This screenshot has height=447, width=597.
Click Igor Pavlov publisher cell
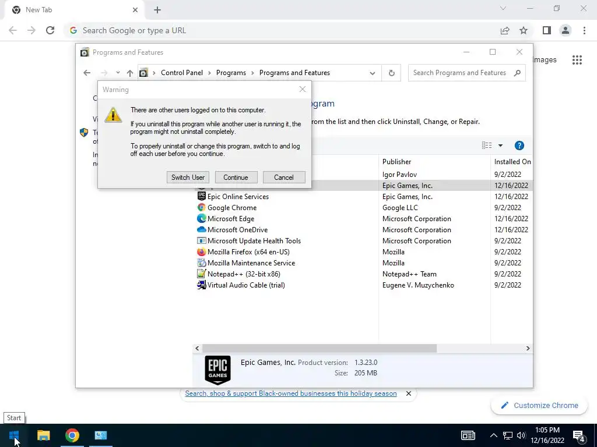pos(399,175)
